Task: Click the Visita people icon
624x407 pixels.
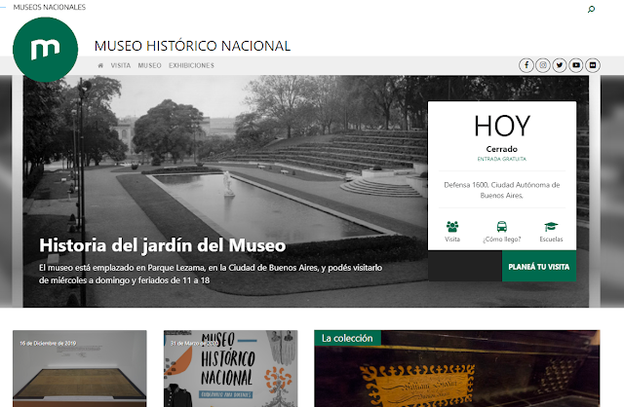Action: coord(452,227)
